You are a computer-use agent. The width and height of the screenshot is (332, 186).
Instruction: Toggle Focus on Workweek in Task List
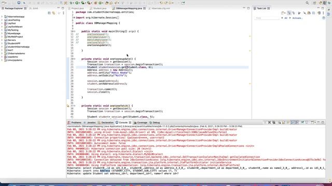pos(299,13)
